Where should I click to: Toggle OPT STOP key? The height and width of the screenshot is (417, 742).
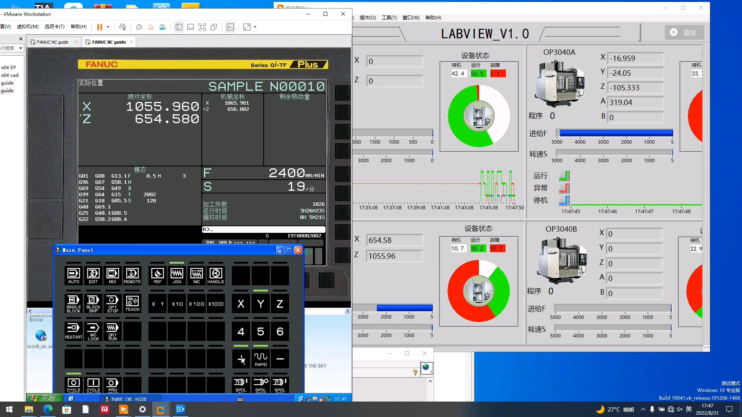(112, 303)
